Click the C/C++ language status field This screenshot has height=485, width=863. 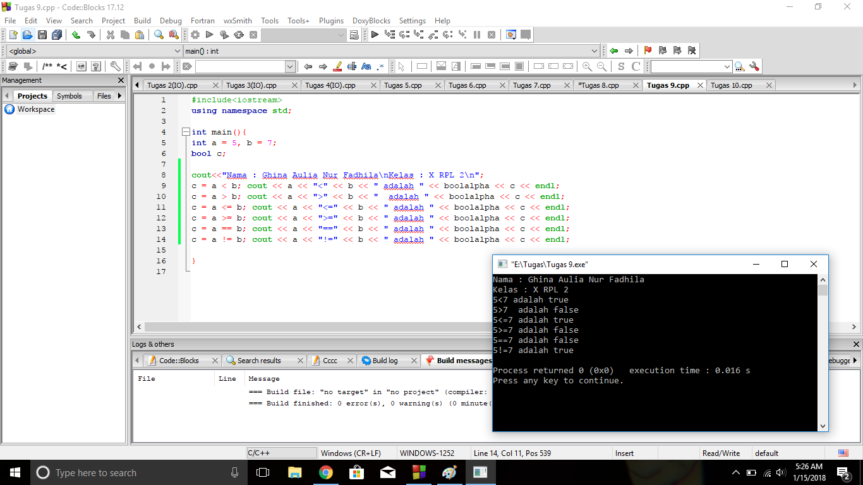pyautogui.click(x=282, y=453)
